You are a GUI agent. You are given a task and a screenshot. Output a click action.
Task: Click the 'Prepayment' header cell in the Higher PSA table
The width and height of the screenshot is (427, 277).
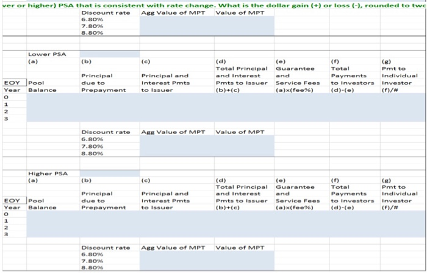pyautogui.click(x=104, y=208)
